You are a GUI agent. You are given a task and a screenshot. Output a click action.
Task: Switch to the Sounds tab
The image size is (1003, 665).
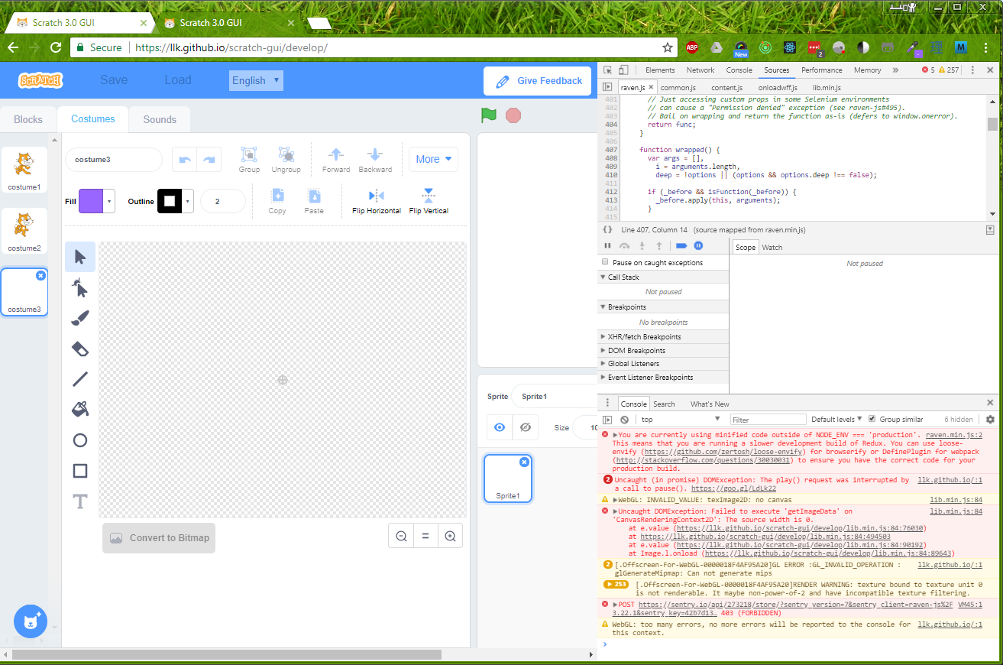[x=159, y=119]
